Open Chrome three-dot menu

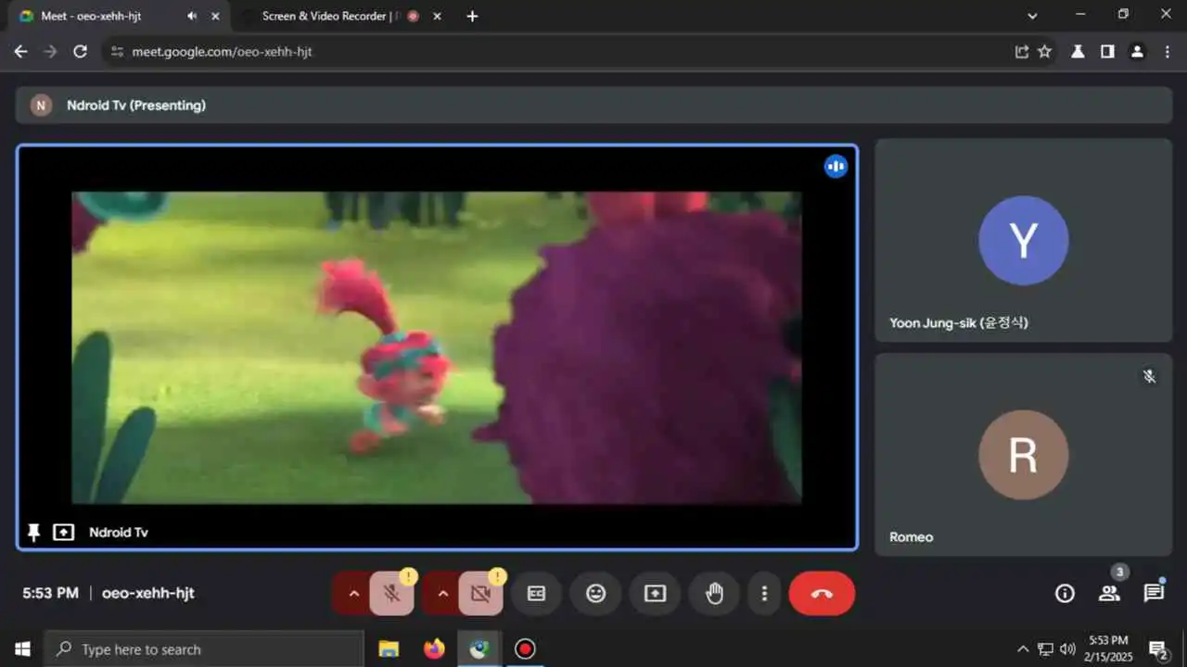[x=1168, y=52]
